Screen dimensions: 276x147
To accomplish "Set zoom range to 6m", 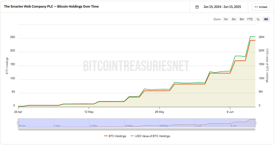I will (242, 19).
